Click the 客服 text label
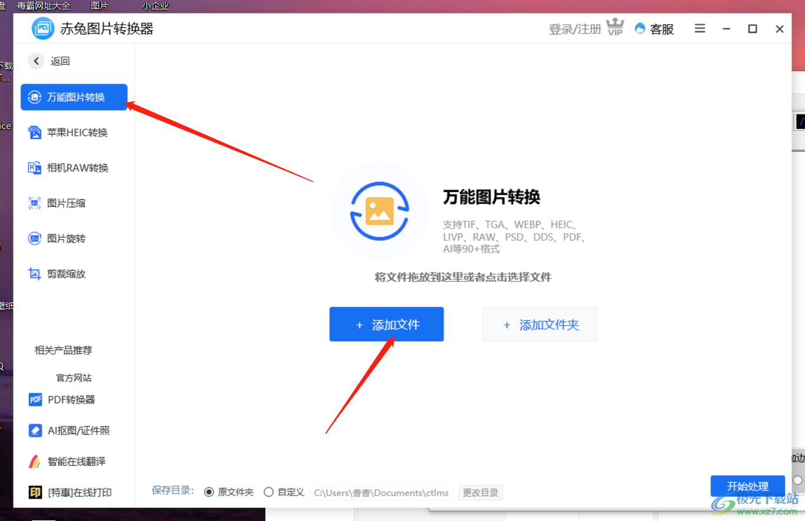The image size is (805, 521). coord(662,29)
